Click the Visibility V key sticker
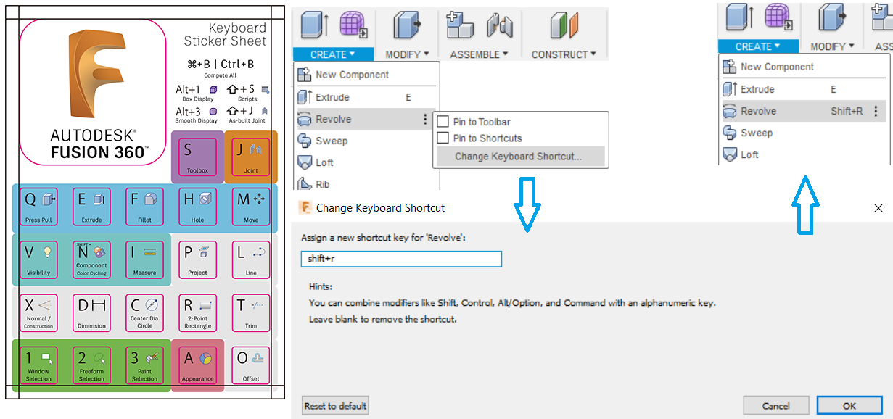 [38, 260]
